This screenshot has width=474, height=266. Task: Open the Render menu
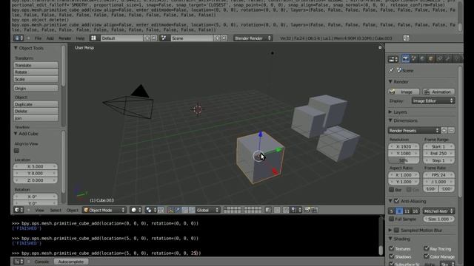pyautogui.click(x=64, y=38)
